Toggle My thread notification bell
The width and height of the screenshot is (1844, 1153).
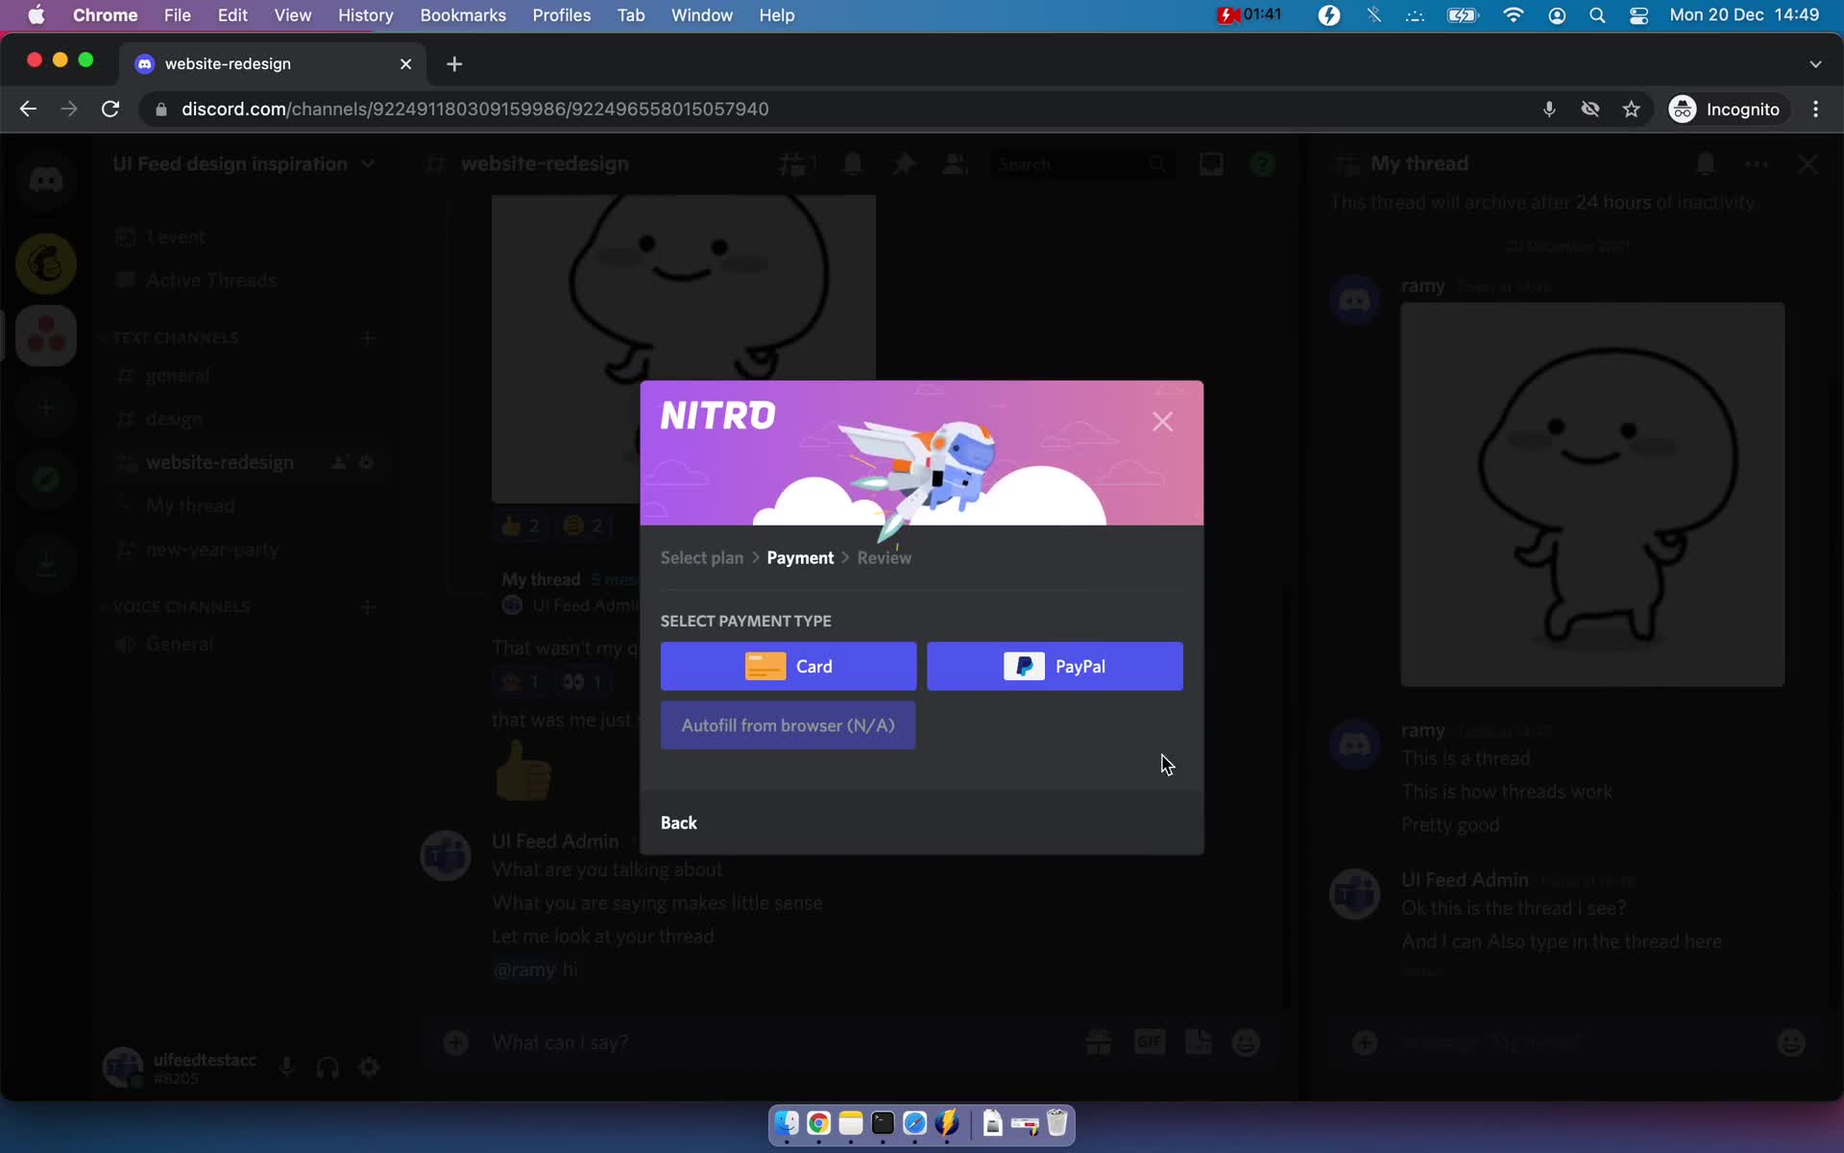pos(1706,164)
